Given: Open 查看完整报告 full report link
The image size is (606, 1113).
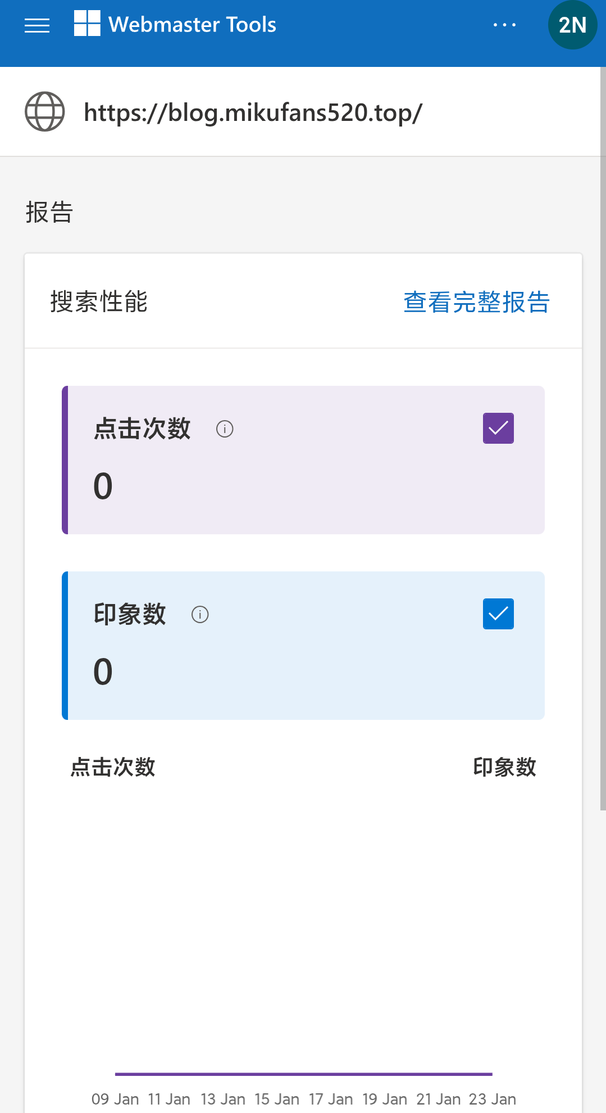Looking at the screenshot, I should click(x=475, y=302).
